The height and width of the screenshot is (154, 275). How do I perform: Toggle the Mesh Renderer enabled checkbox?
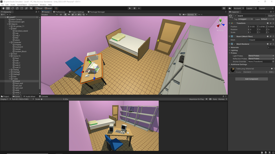[235, 44]
